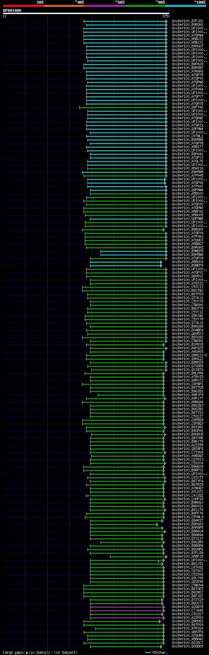Click the UniRef100_B9H5N8 label
This screenshot has height=655, width=209.
pos(187,139)
